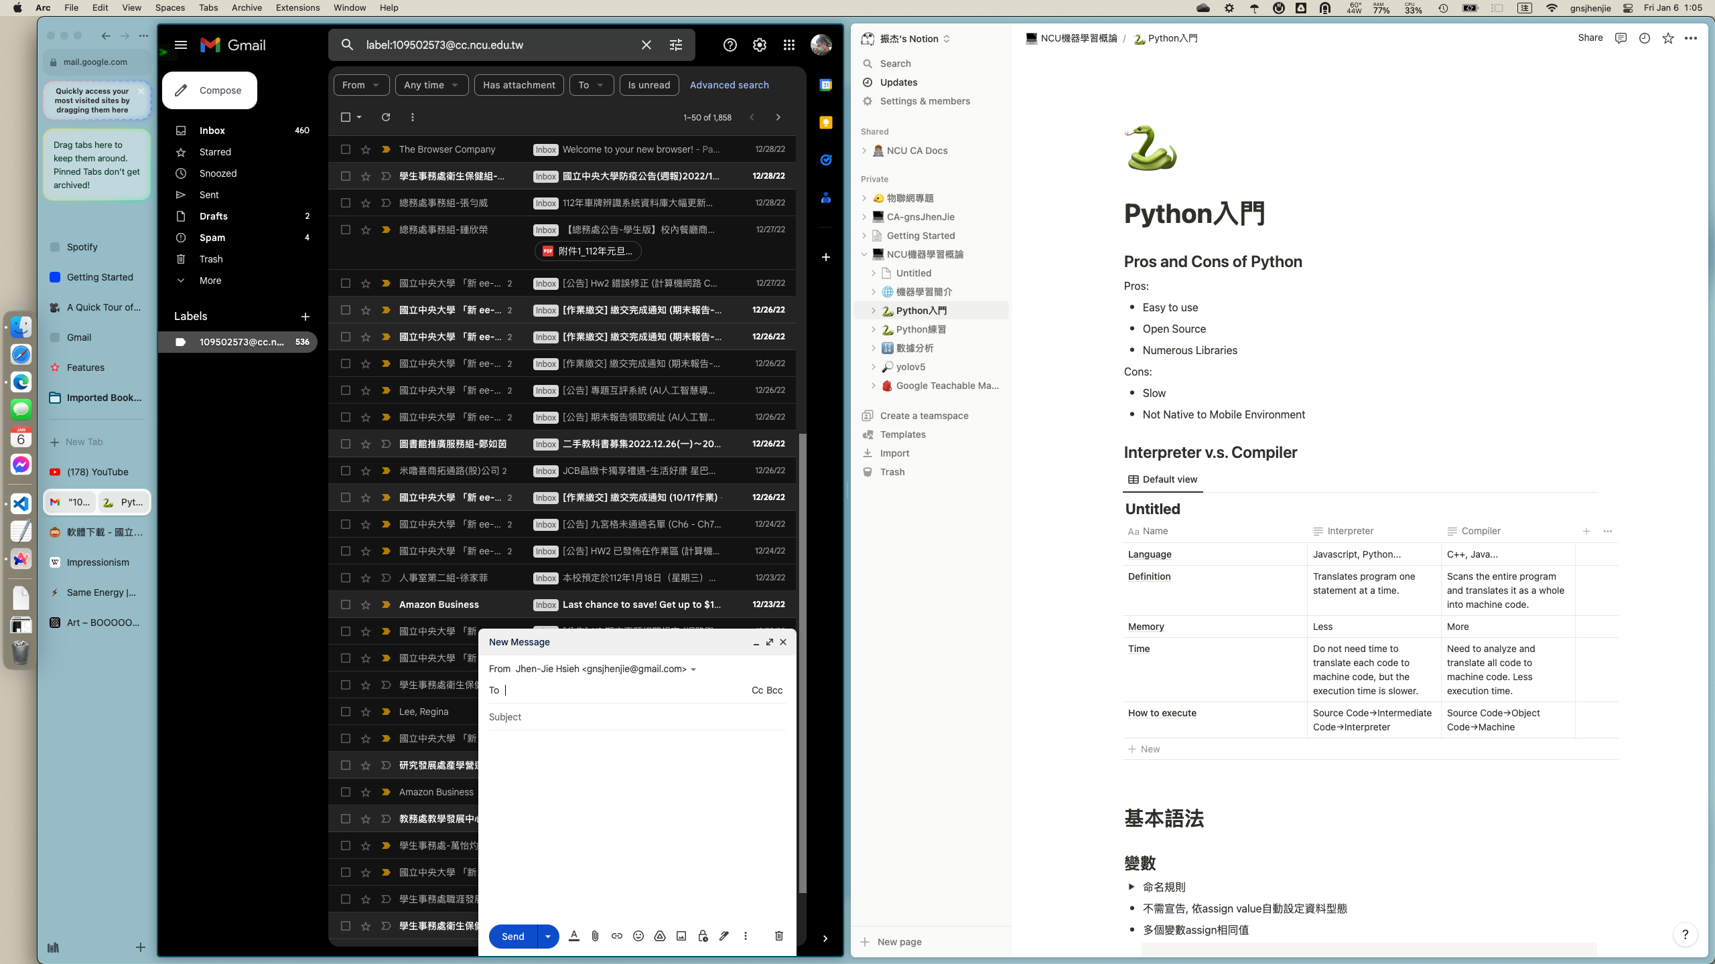The image size is (1715, 964).
Task: Attach a file using the paperclip icon
Action: coord(595,936)
